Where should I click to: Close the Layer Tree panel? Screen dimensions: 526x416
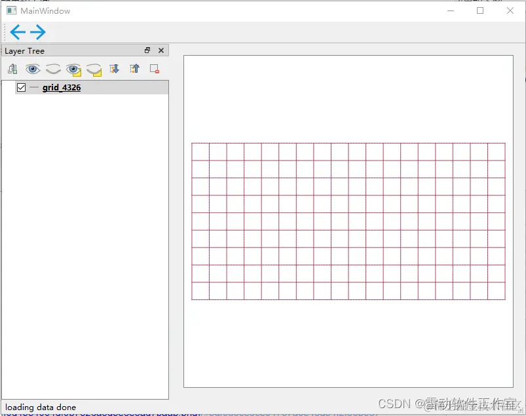[161, 50]
